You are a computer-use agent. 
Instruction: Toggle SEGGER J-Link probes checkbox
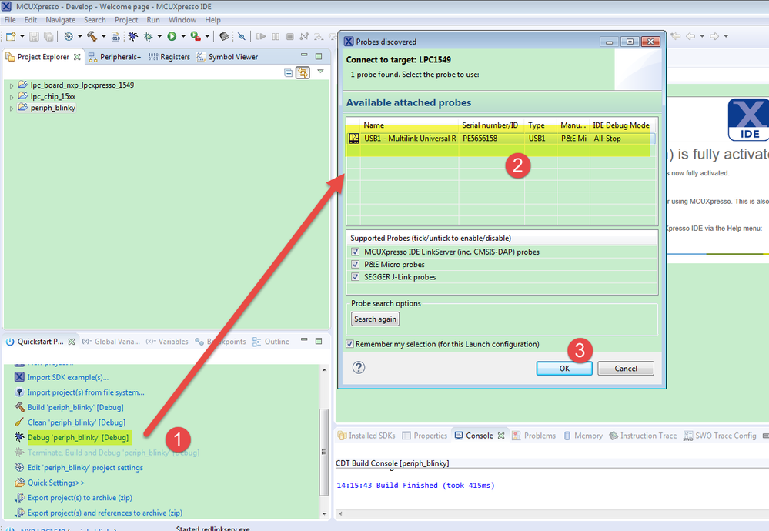click(356, 277)
